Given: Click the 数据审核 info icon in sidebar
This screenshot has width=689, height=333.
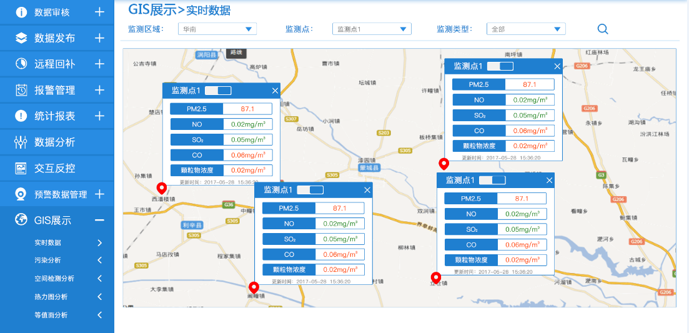Looking at the screenshot, I should tap(21, 12).
